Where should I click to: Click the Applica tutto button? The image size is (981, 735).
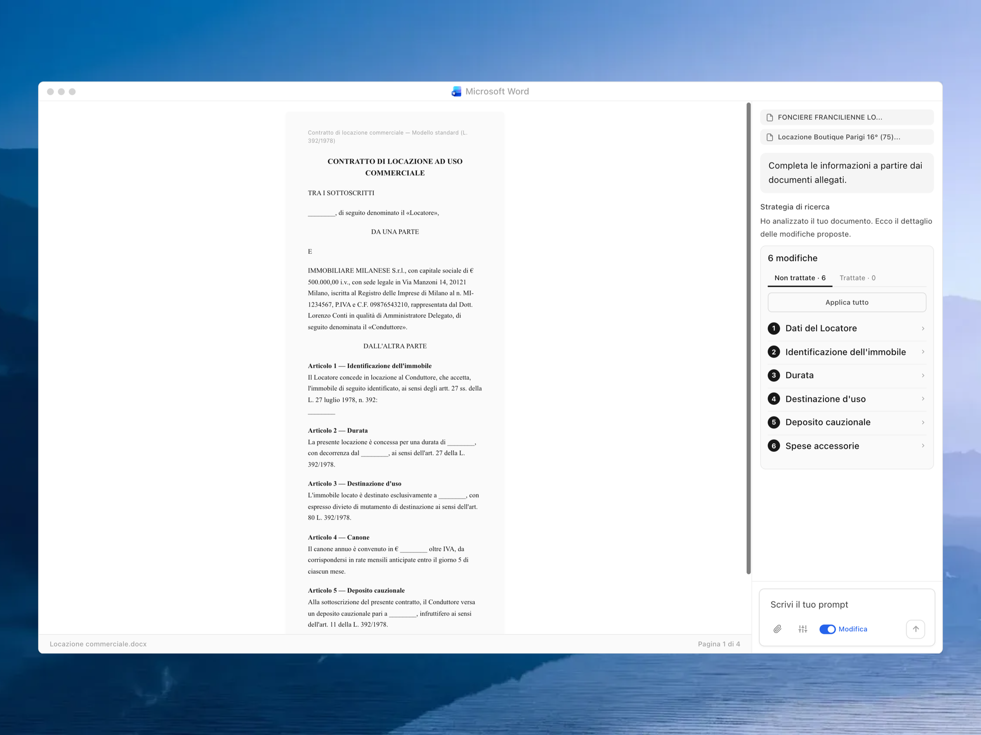click(x=847, y=302)
